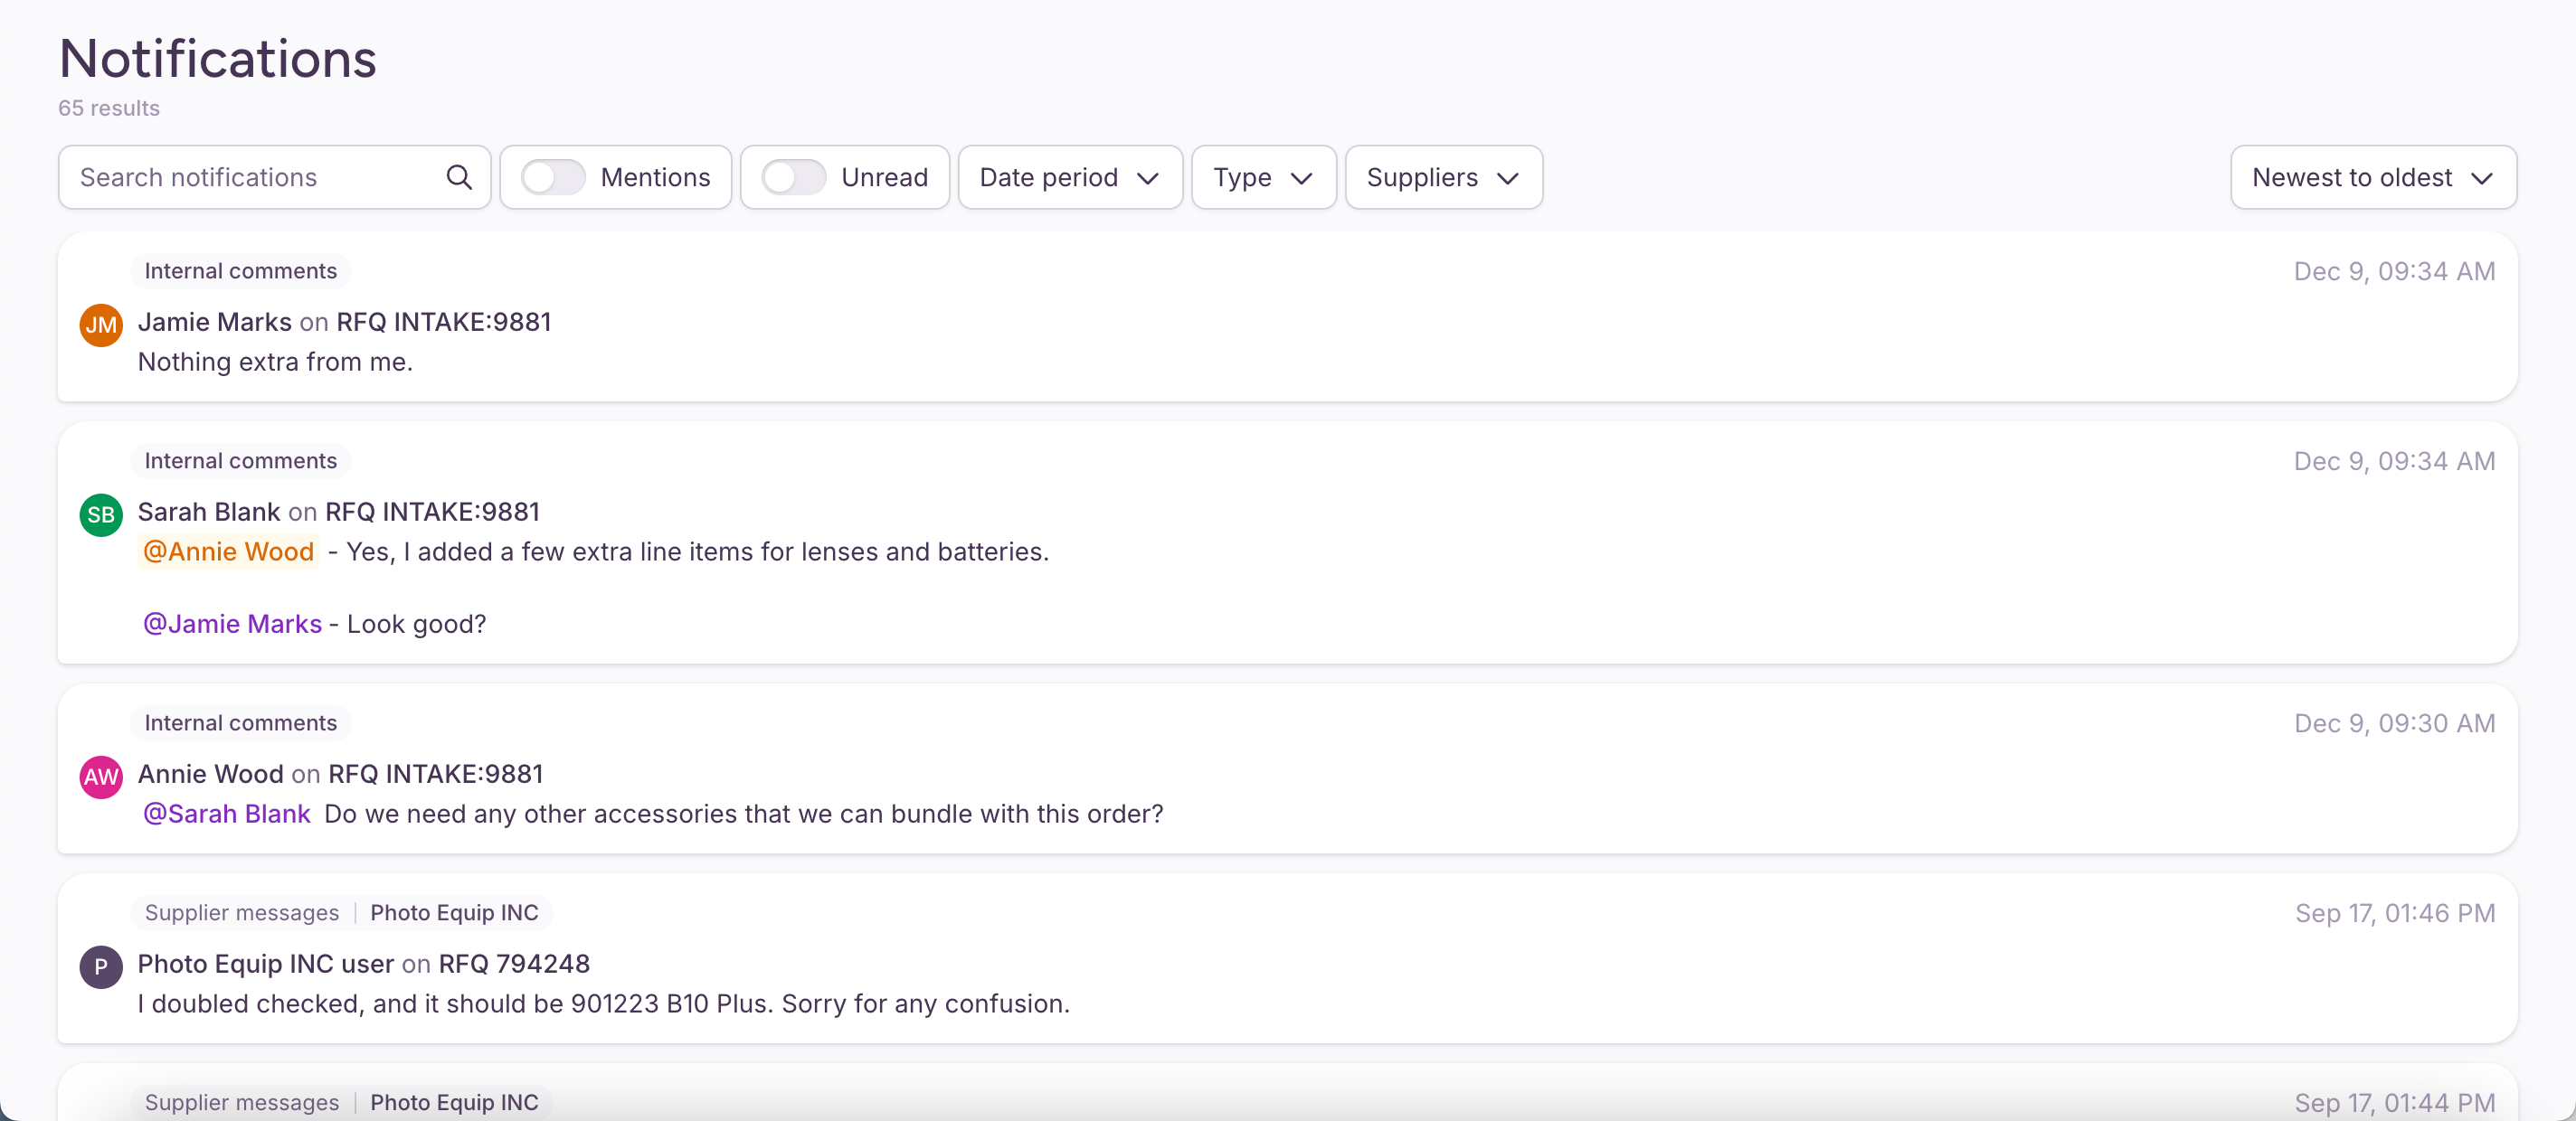This screenshot has height=1121, width=2576.
Task: Click Internal comments tag on Jamie Marks card
Action: coord(240,271)
